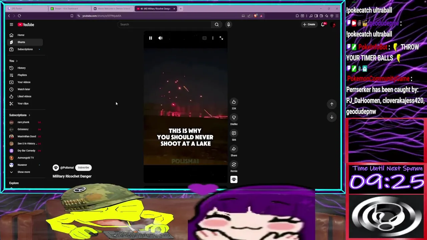Open YouTube notifications bell
Image resolution: width=427 pixels, height=240 pixels.
coord(323,24)
